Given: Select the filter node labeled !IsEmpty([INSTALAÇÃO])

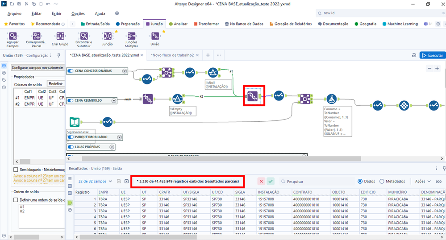Looking at the screenshot, I should tap(178, 99).
